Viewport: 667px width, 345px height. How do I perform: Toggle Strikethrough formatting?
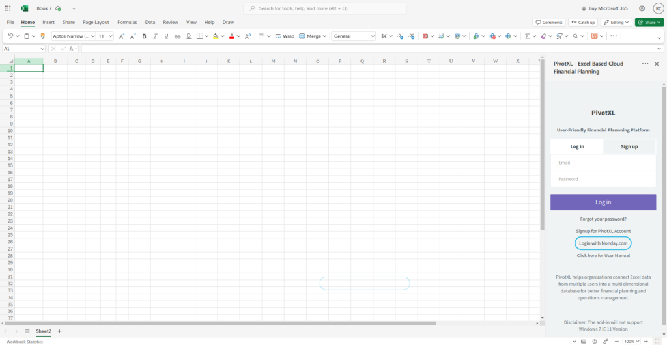tap(177, 36)
